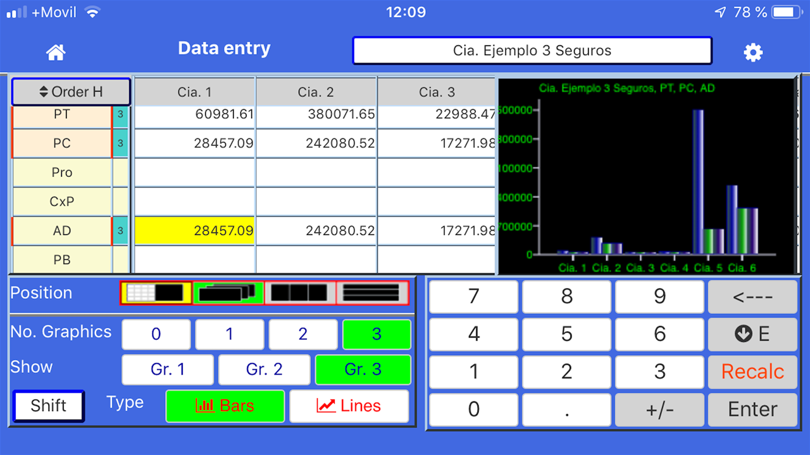Screen dimensions: 810x455
Task: Select cell 380071.65 in PT row
Action: pyautogui.click(x=316, y=116)
